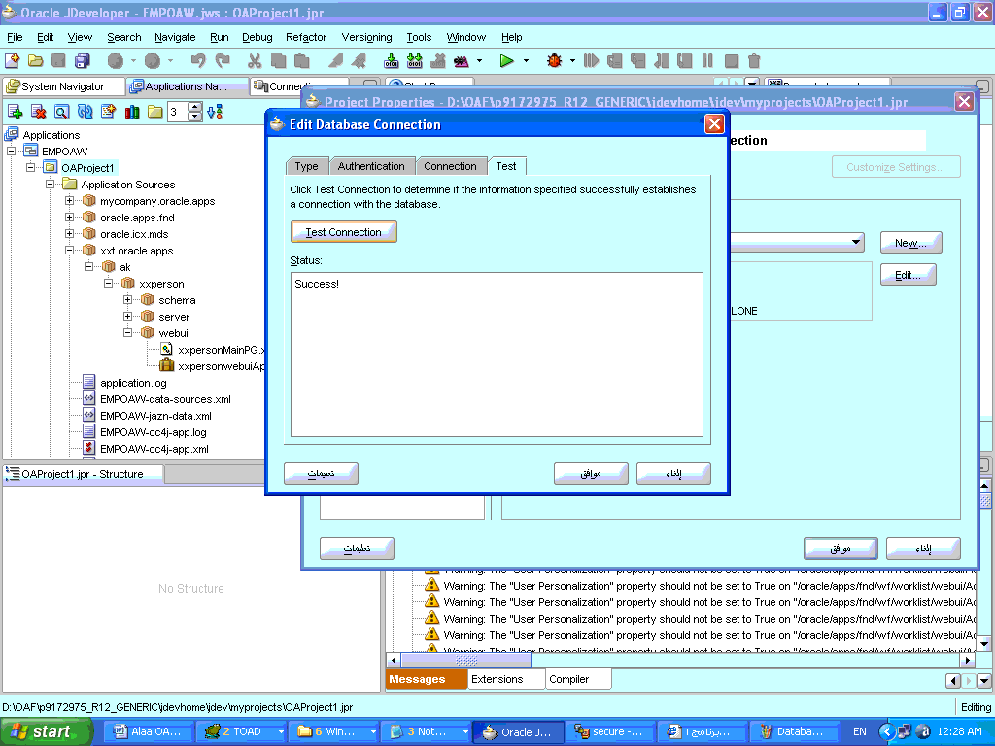Click OK (موافق) in Edit Database Connection
The height and width of the screenshot is (746, 995).
(x=591, y=473)
